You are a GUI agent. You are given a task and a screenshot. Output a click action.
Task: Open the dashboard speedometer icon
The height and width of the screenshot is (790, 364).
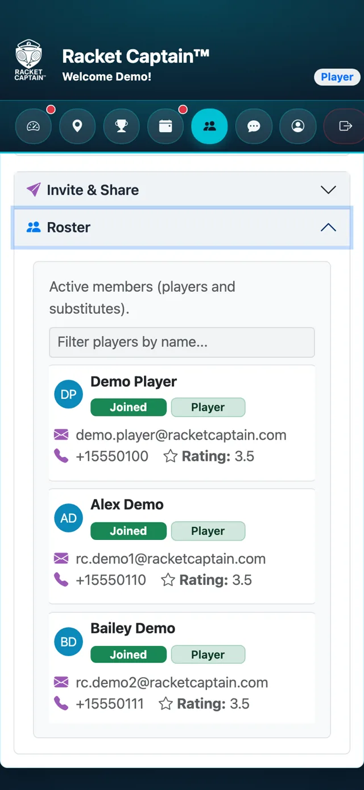click(x=34, y=126)
